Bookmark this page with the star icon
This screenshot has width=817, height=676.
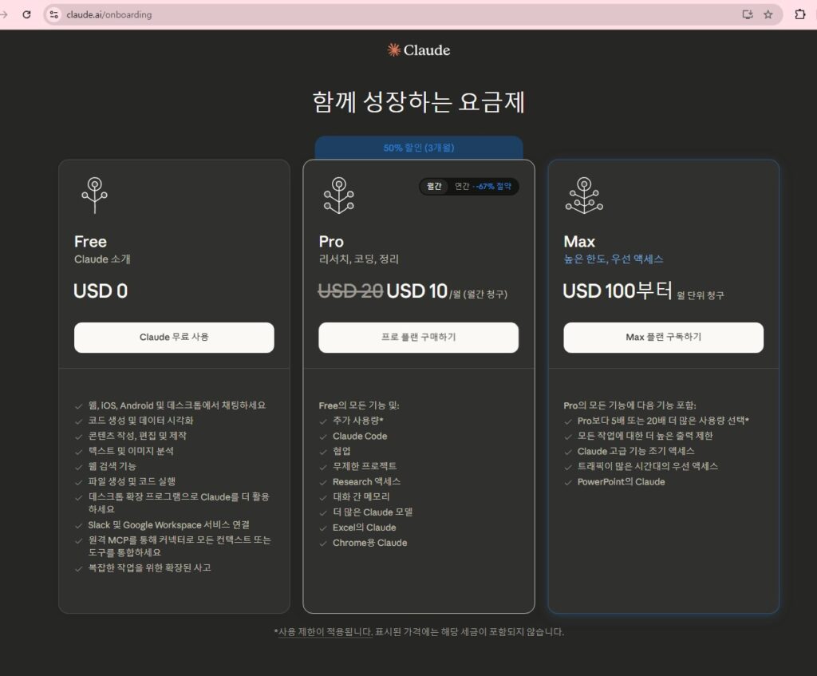(768, 14)
